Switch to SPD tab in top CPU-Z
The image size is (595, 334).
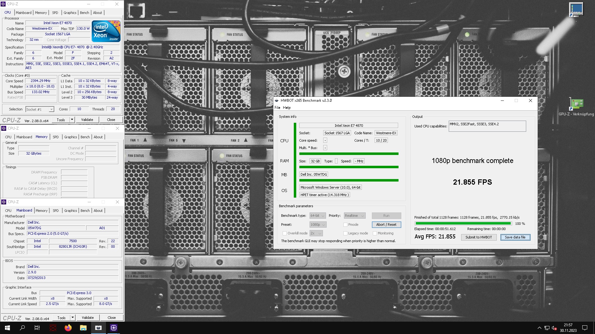55,13
